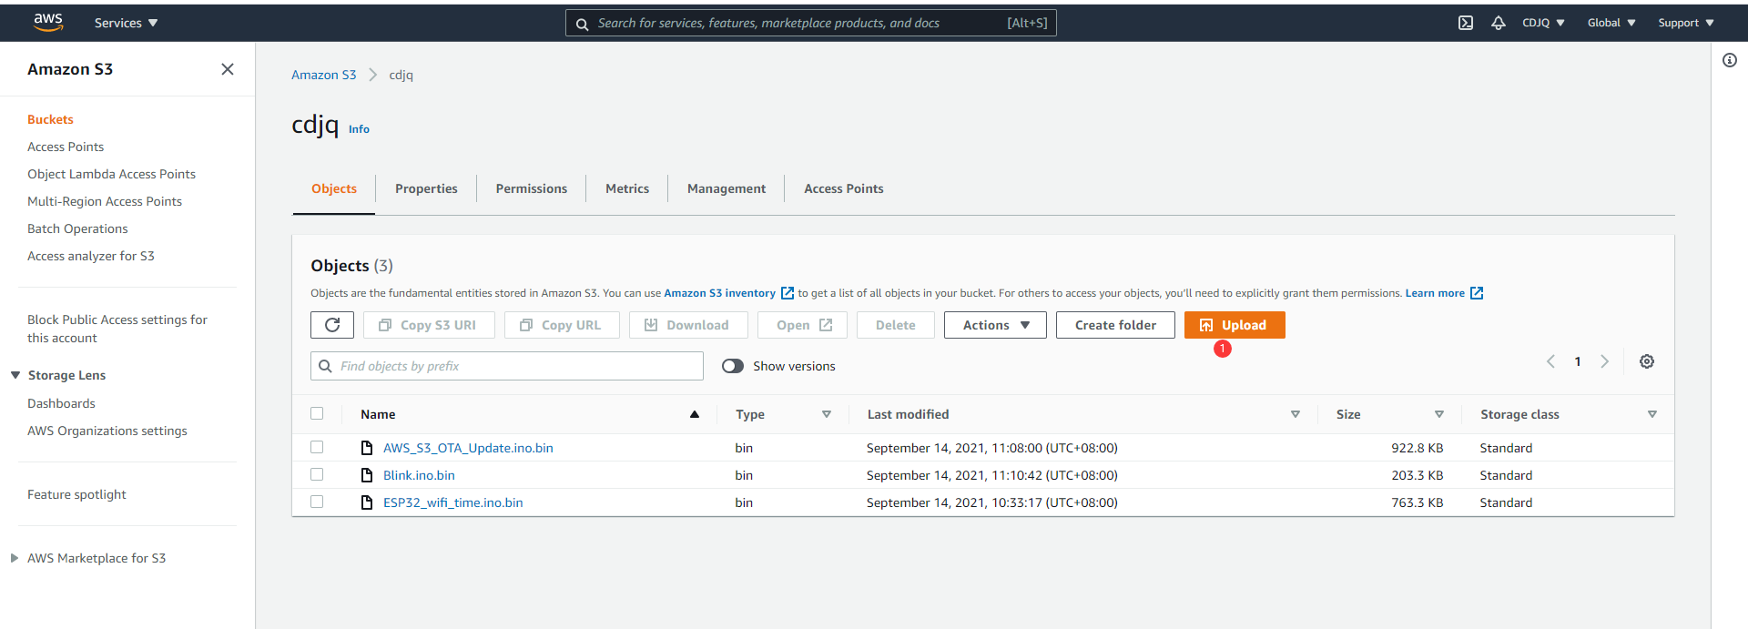Open the Blink.ino.bin object link
1748x629 pixels.
419,475
